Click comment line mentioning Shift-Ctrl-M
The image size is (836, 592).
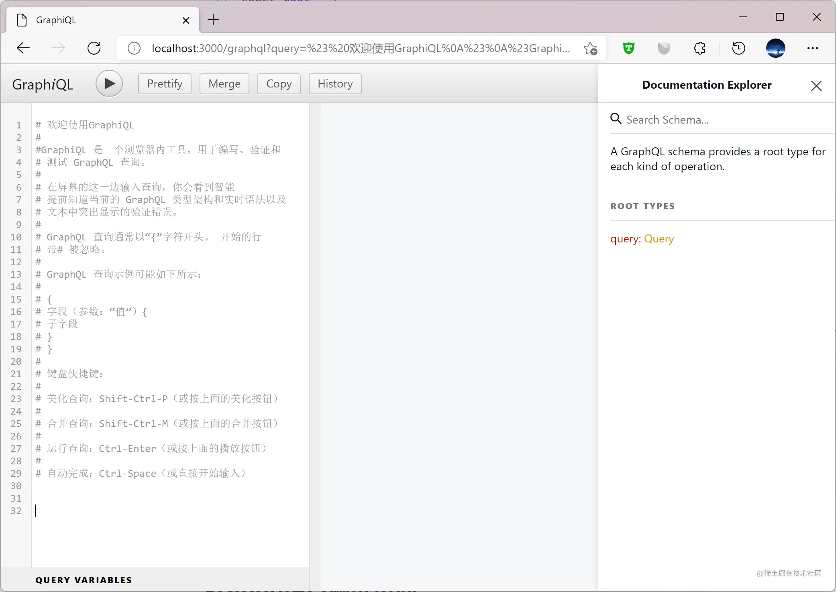click(157, 423)
